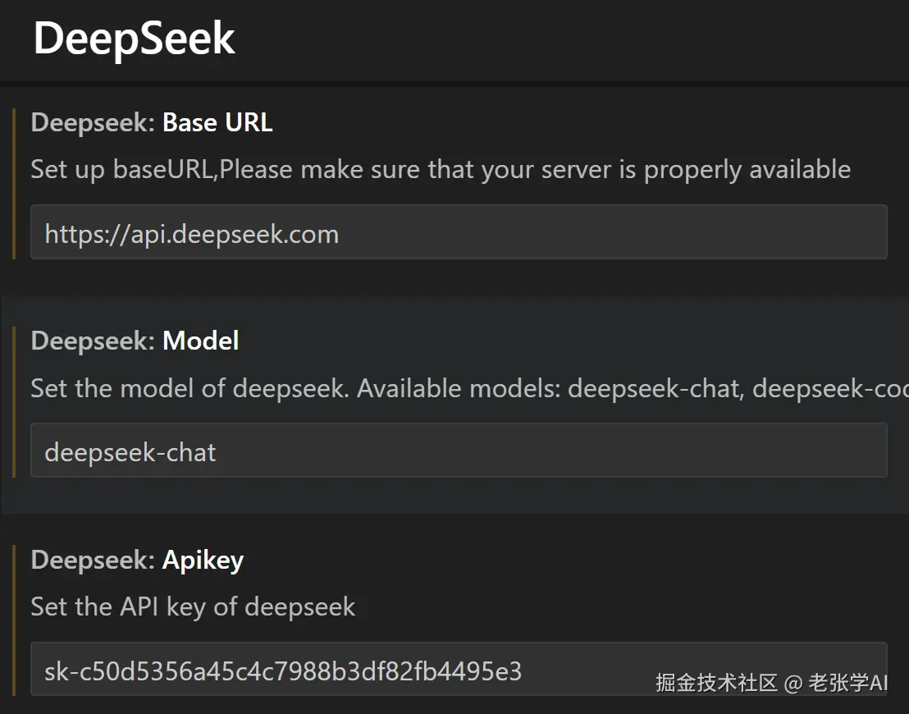Viewport: 909px width, 714px height.
Task: Click the "Deepseek:" prefix of Model setting
Action: (x=93, y=341)
